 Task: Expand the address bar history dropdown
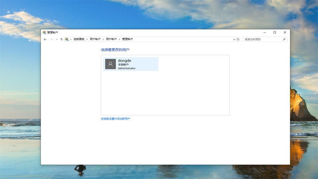pos(234,39)
